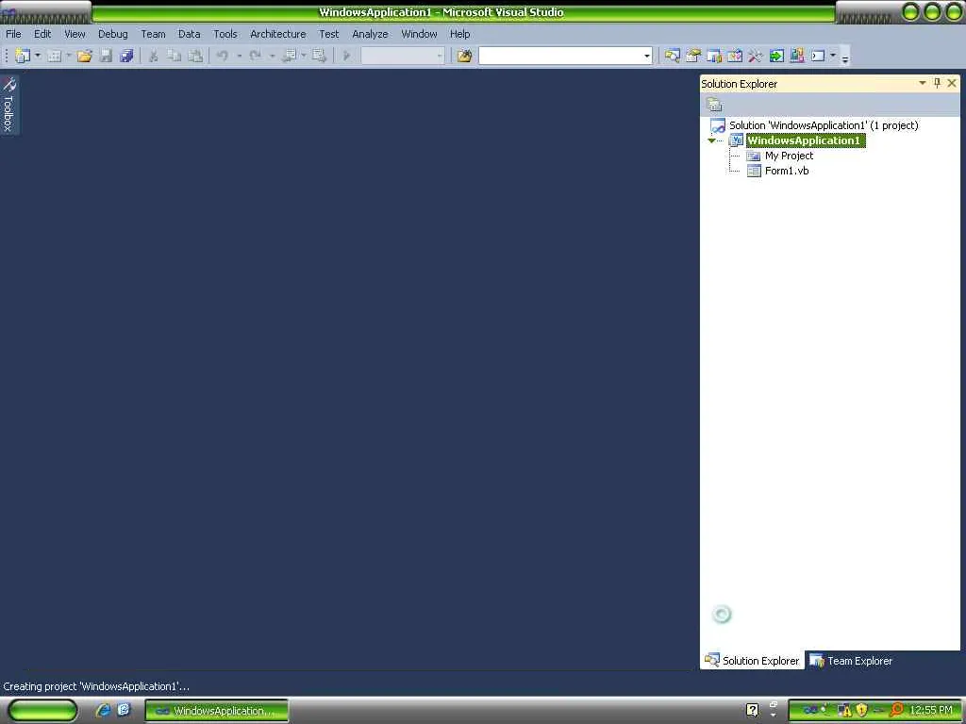The image size is (966, 724).
Task: Expand the collapsed Toolbox side tab
Action: 9,105
